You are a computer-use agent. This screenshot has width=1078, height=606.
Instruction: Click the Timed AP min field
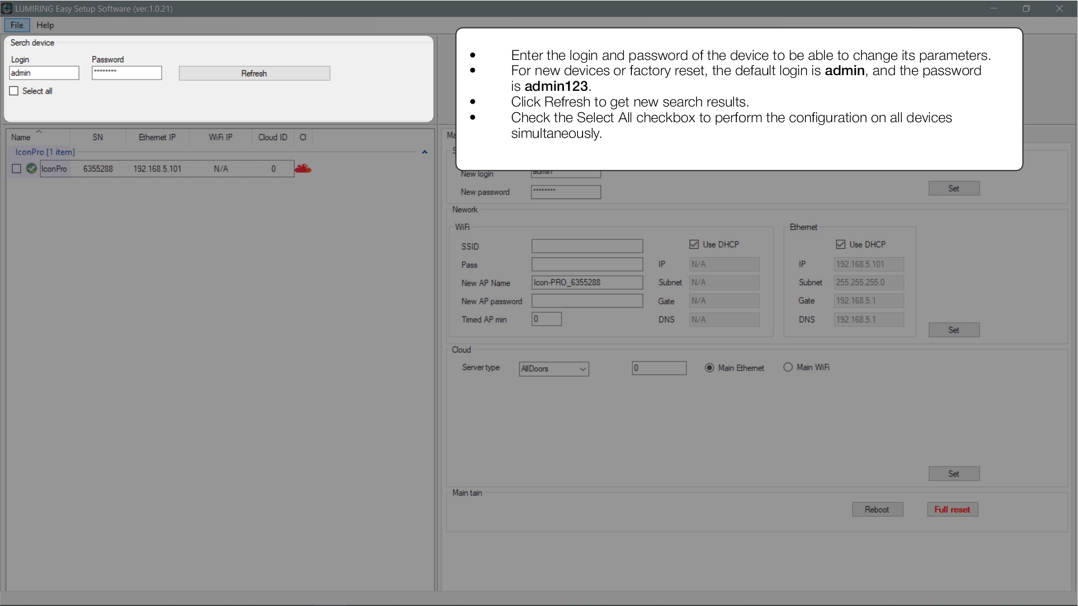tap(547, 319)
